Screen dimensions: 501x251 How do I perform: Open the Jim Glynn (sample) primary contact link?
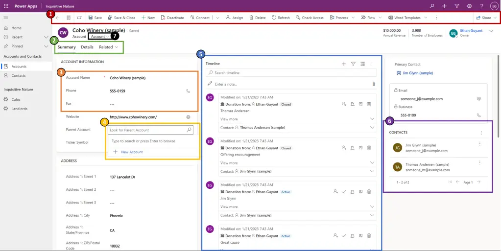pos(418,73)
